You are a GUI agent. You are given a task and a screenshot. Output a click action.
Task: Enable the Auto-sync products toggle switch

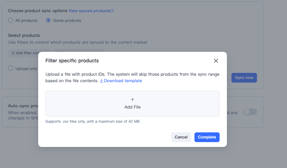(x=250, y=112)
